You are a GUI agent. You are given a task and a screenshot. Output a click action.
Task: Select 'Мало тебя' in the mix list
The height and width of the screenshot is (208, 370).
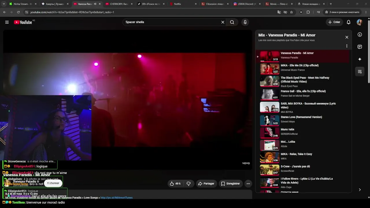point(302,132)
